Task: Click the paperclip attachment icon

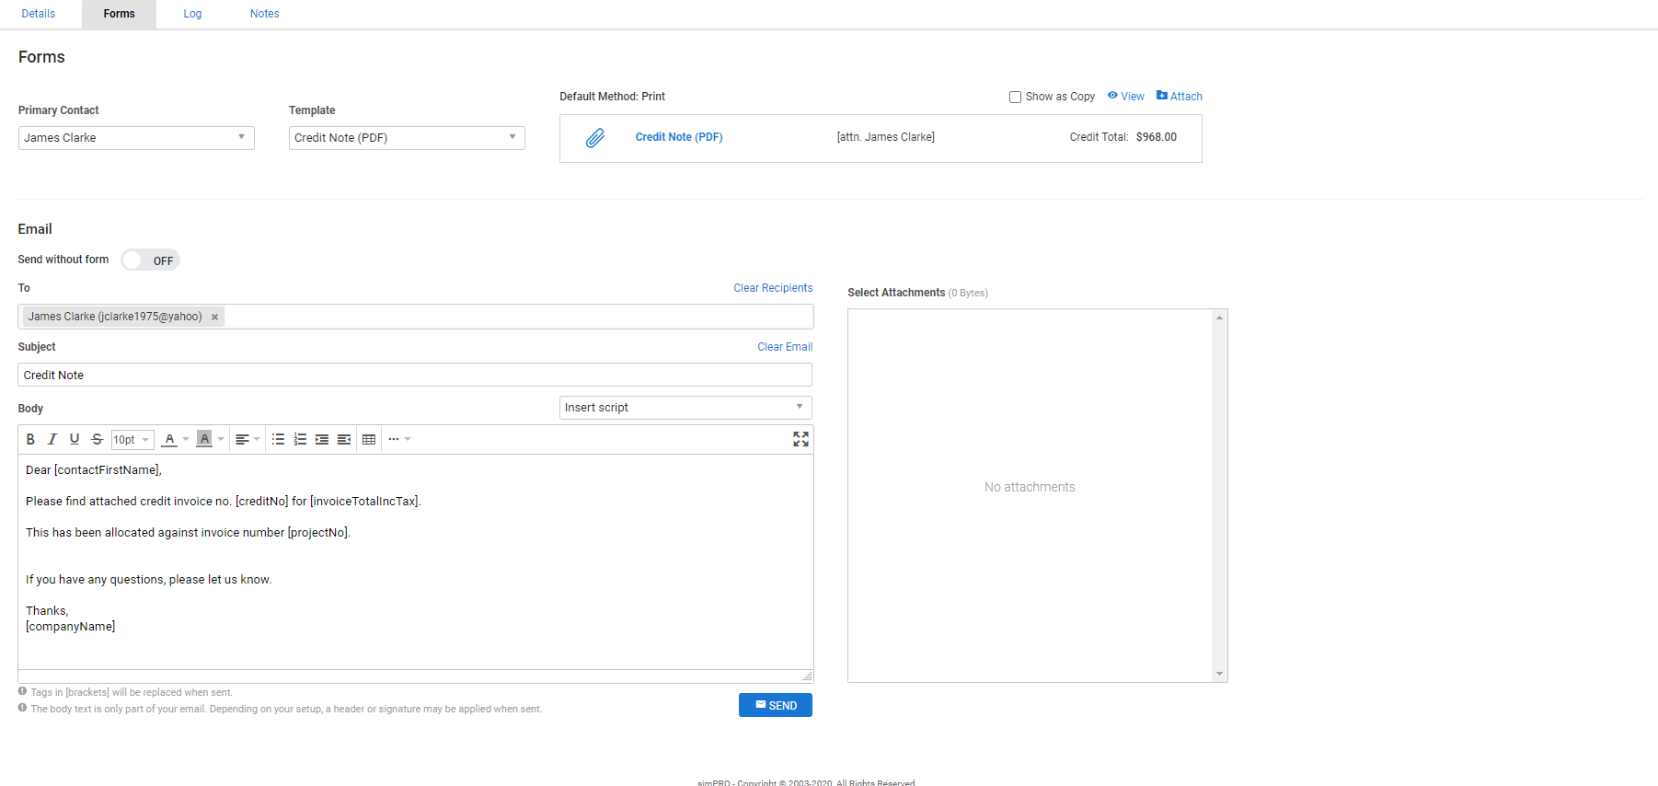Action: (595, 138)
